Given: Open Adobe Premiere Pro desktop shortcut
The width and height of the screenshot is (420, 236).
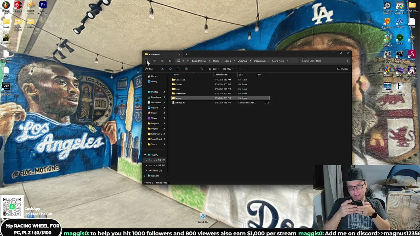Looking at the screenshot, I should (x=43, y=8).
